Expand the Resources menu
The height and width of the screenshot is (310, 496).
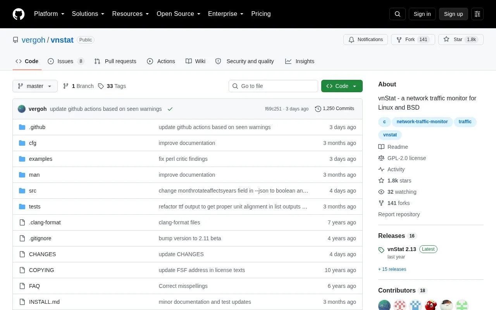click(x=131, y=14)
